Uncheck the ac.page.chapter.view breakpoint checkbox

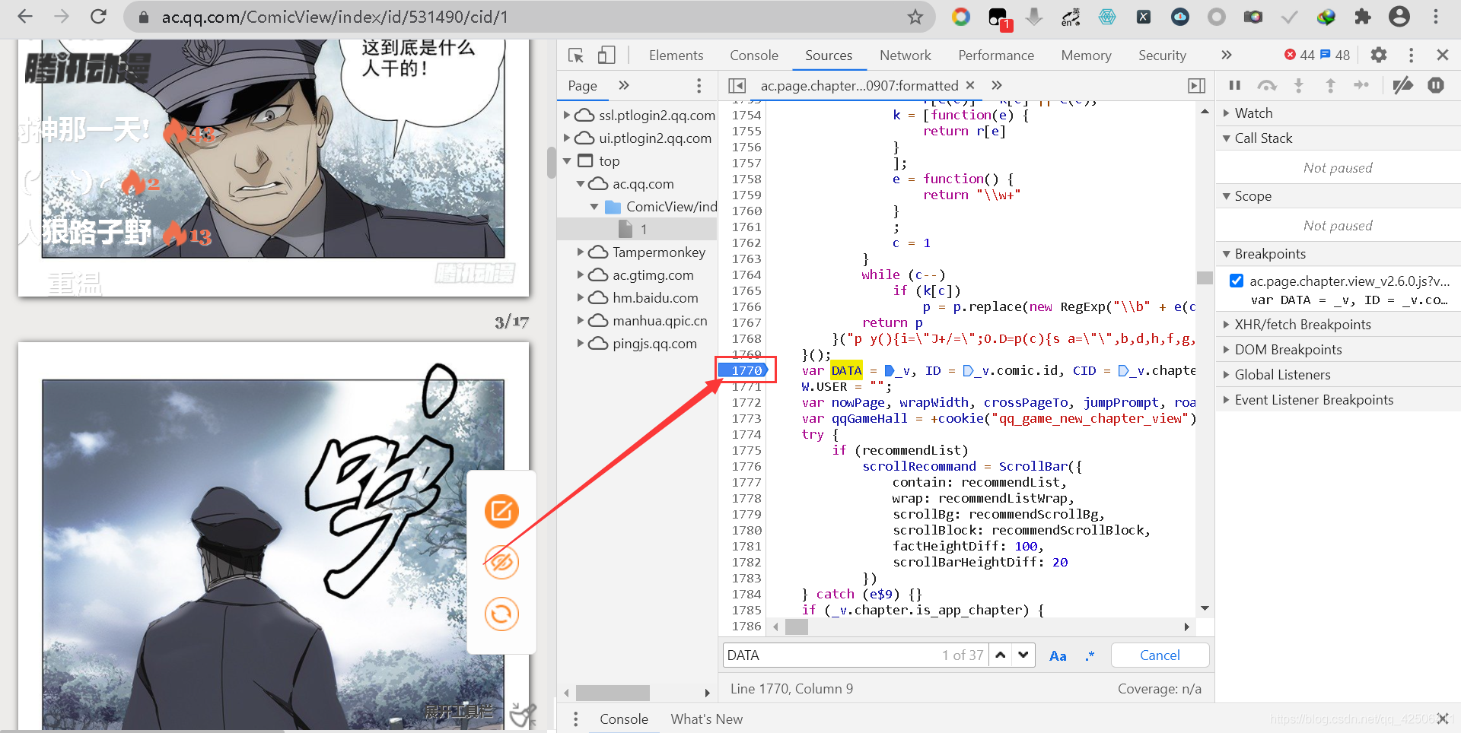pos(1237,281)
